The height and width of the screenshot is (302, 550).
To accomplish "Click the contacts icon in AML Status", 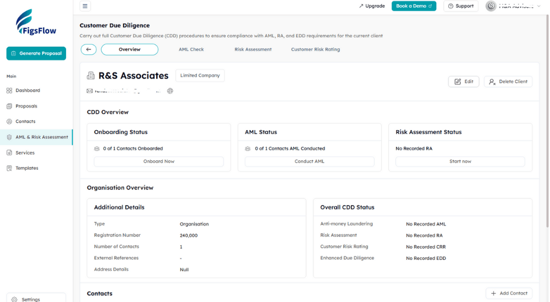I will click(248, 149).
